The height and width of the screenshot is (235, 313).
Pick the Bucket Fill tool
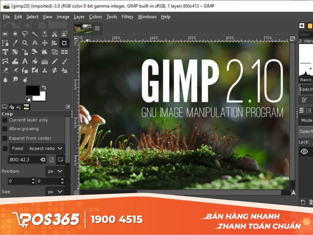tap(35, 61)
